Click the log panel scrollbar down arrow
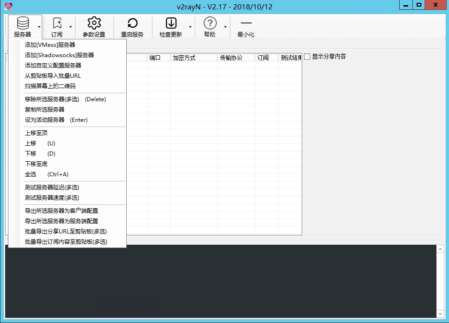The image size is (449, 323). coord(440,314)
